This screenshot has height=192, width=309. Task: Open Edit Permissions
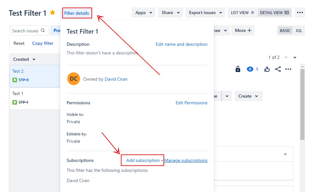(191, 103)
